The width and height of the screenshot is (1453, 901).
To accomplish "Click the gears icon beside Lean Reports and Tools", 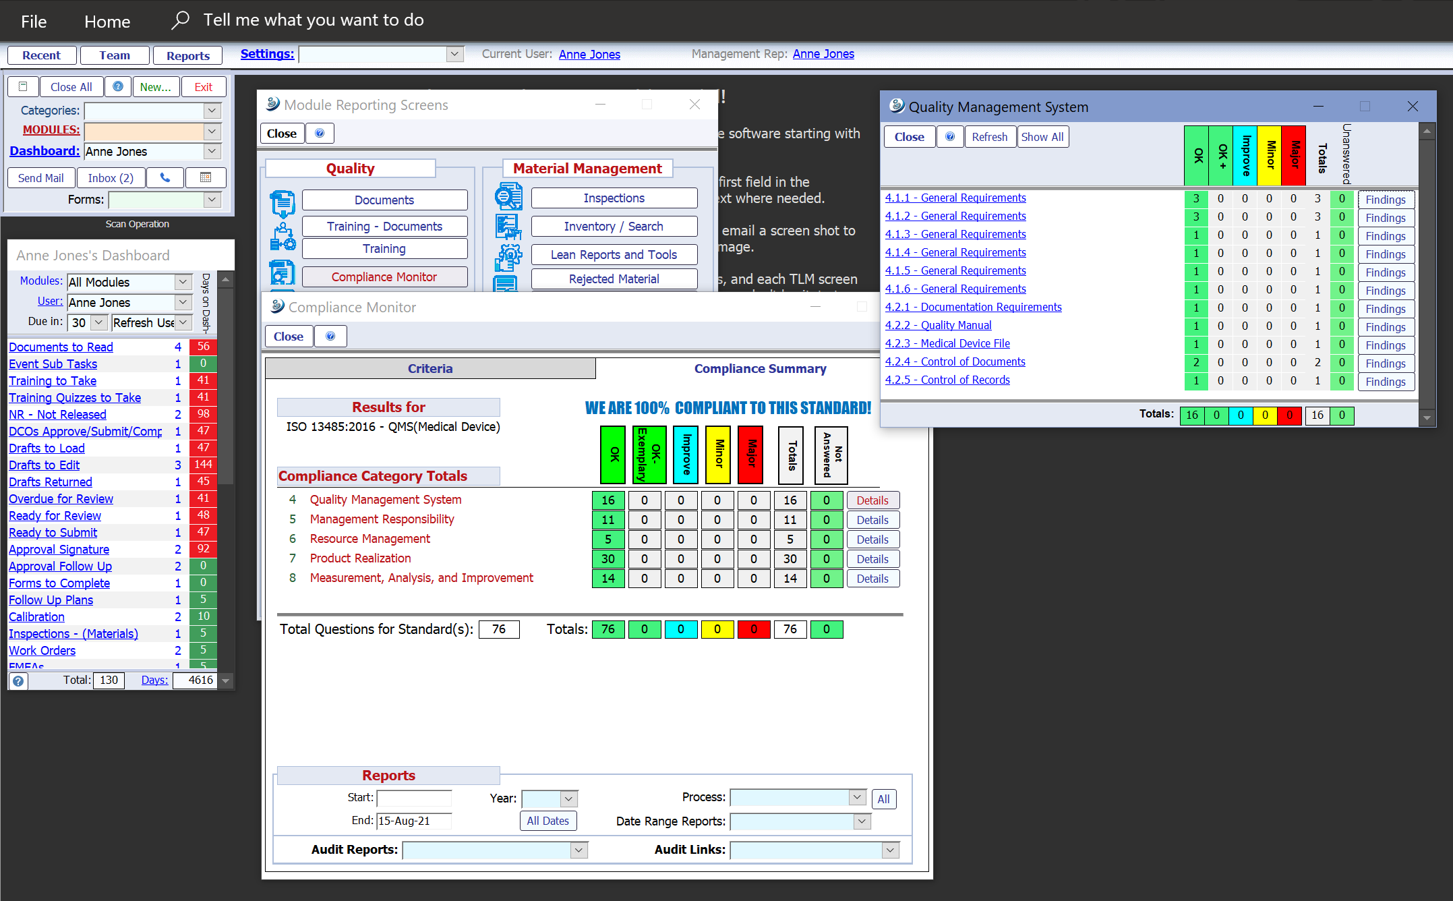I will (x=509, y=255).
